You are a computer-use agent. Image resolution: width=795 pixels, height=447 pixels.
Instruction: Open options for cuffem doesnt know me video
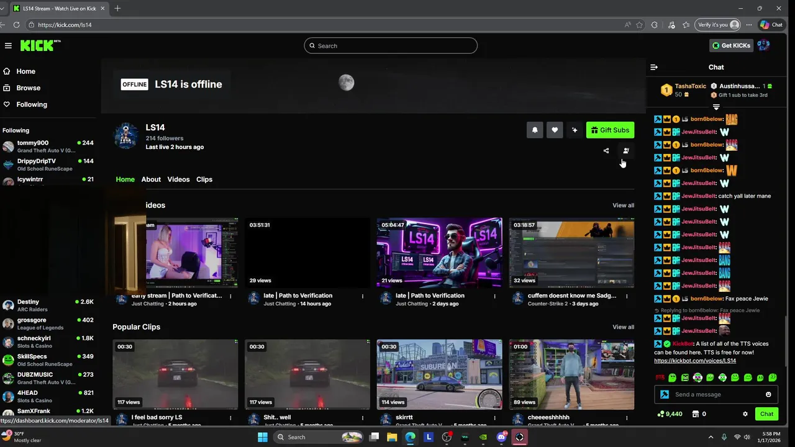(627, 296)
